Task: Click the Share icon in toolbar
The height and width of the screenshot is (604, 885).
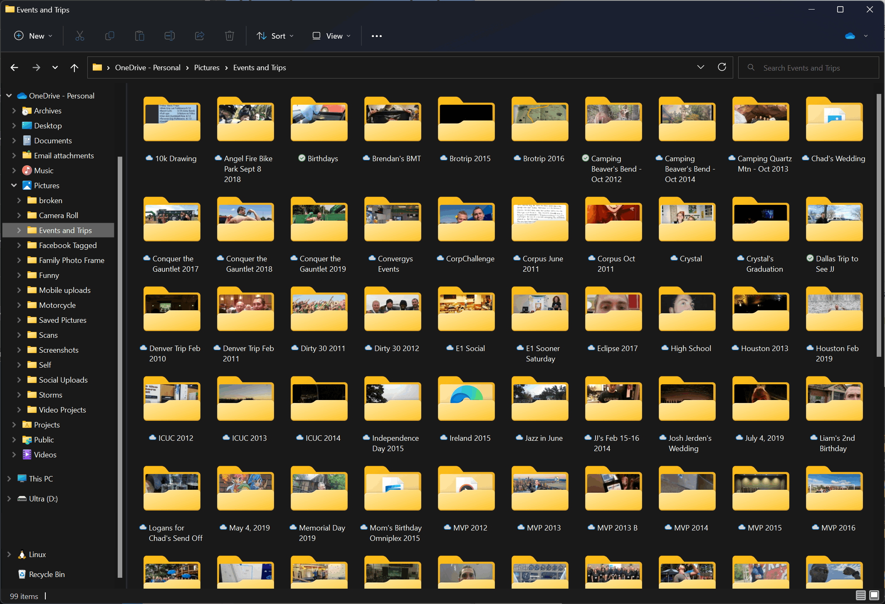Action: pos(200,36)
